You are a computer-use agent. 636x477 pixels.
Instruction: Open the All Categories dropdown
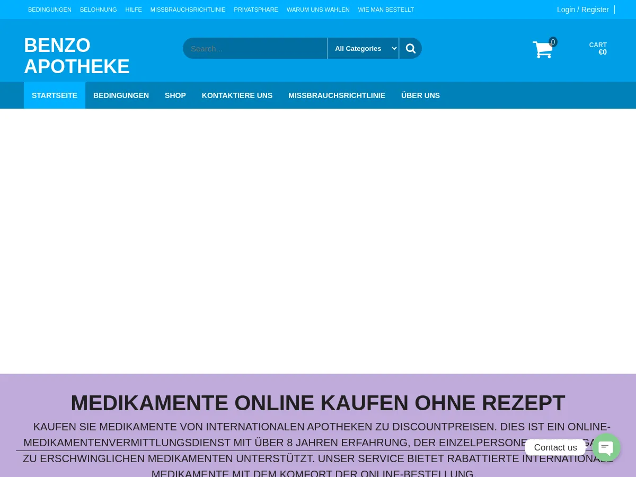(x=363, y=48)
